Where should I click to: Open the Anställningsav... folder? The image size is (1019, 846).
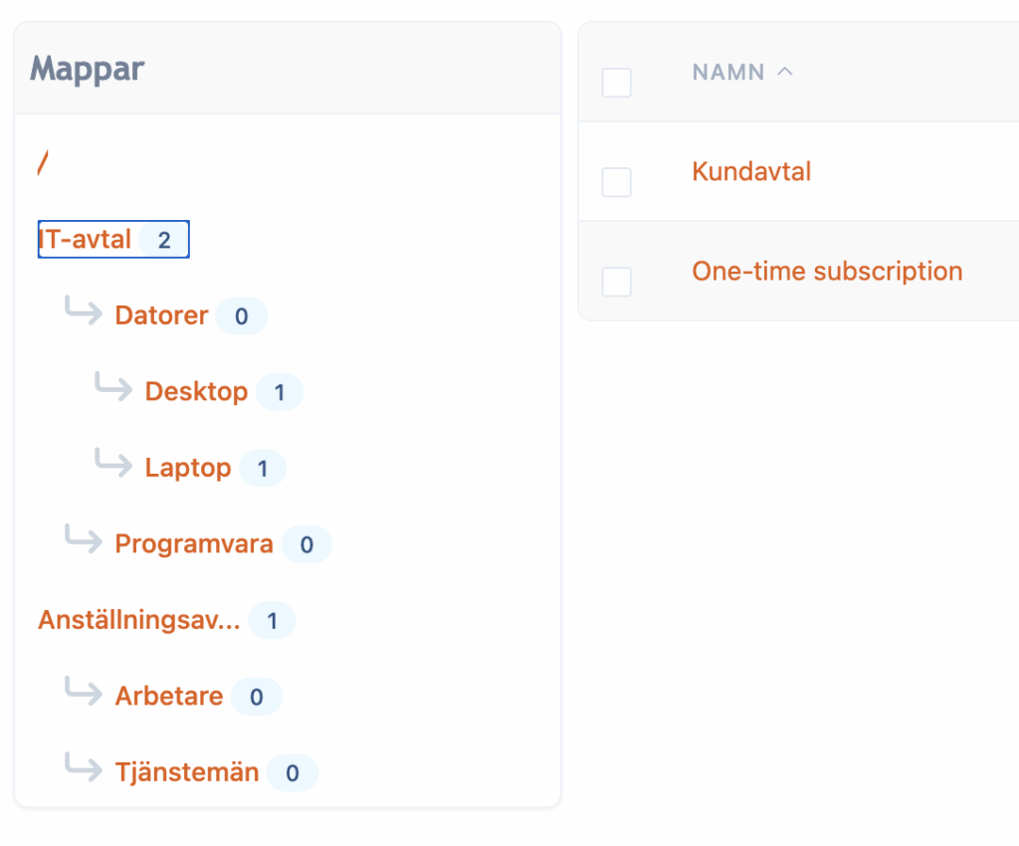pos(139,621)
